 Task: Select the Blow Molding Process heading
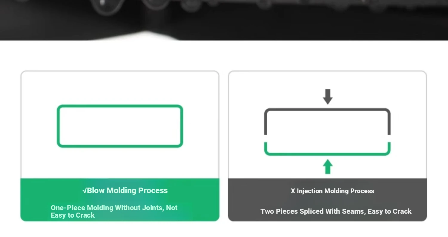[x=128, y=191]
